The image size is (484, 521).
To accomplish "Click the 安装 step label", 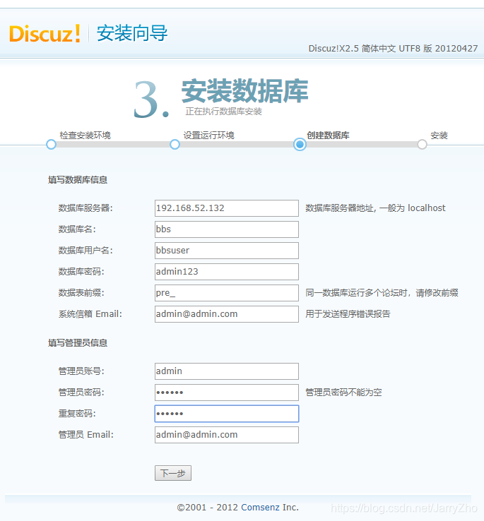I will [439, 136].
